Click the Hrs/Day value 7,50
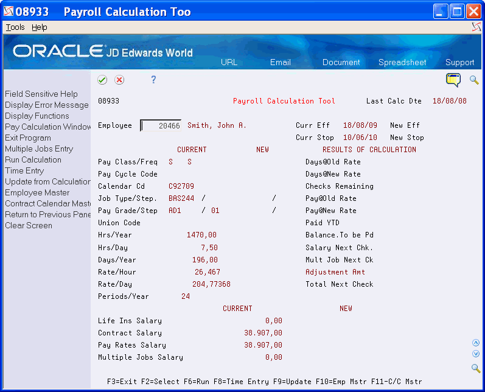This screenshot has width=485, height=392. point(209,248)
